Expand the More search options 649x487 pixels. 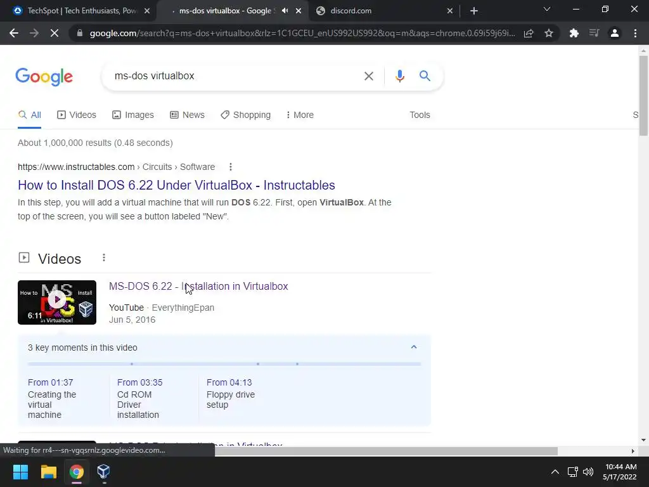tap(300, 115)
